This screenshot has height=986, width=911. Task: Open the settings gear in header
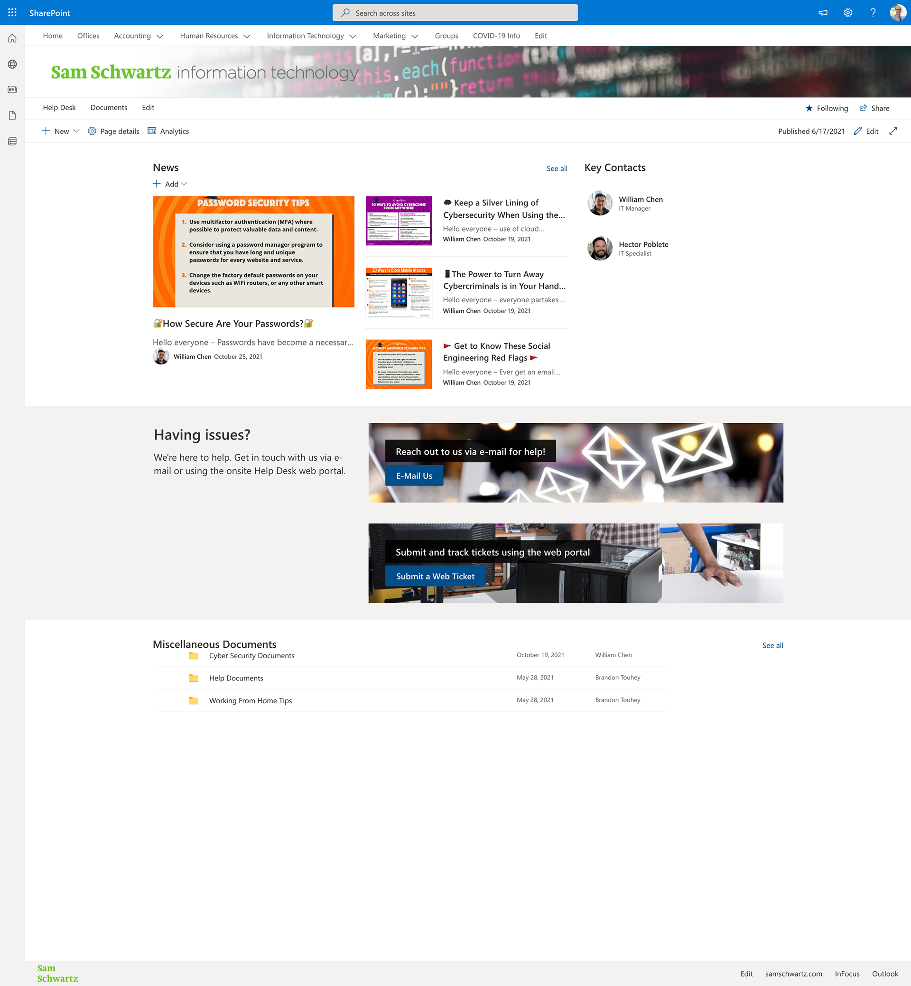[x=847, y=13]
